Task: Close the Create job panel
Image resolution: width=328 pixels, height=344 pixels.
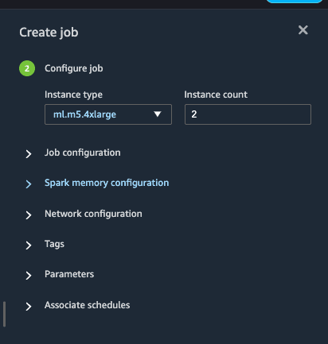Action: click(303, 30)
